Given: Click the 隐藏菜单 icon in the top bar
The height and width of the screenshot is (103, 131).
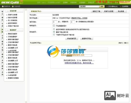Looking at the screenshot, I should pos(3,6).
